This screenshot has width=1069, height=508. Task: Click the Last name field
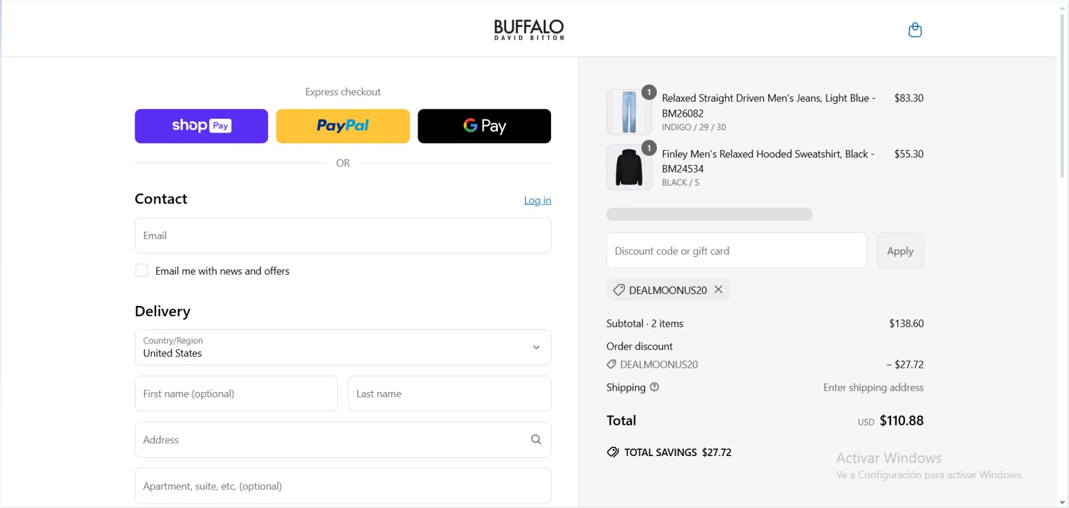pyautogui.click(x=450, y=393)
